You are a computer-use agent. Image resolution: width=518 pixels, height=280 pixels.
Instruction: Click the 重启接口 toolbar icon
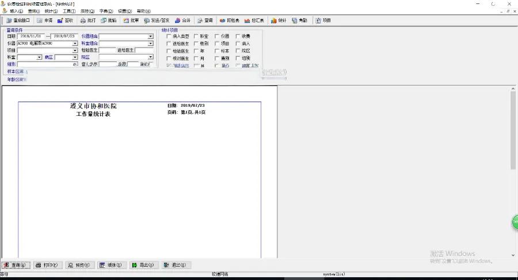18,21
